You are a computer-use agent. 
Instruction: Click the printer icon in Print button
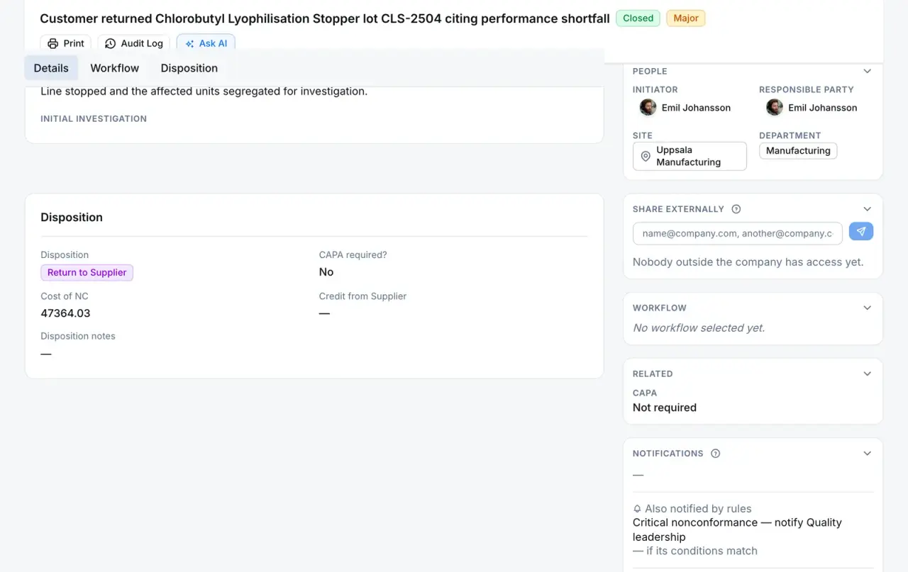coord(52,43)
